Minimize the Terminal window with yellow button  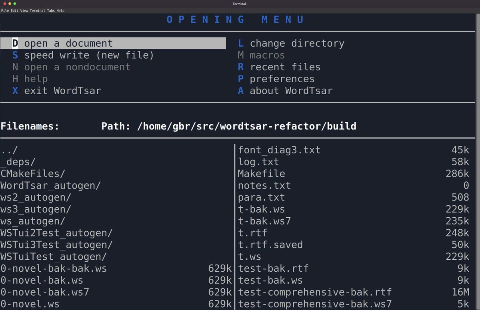pyautogui.click(x=10, y=4)
